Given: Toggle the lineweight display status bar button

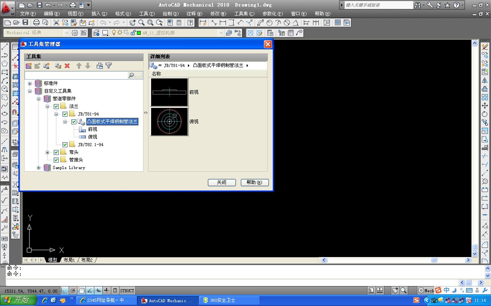Looking at the screenshot, I should pyautogui.click(x=107, y=291).
